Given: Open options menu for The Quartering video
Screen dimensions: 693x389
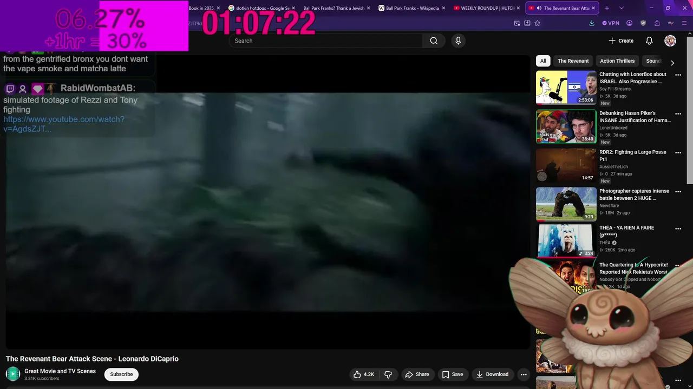Looking at the screenshot, I should coord(678,266).
